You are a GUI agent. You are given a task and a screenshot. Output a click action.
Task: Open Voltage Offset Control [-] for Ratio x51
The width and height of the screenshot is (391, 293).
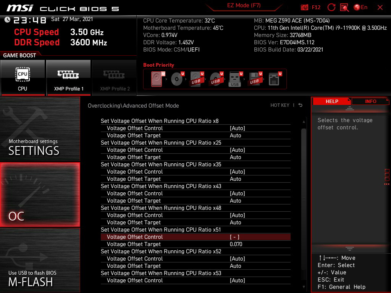tap(195, 237)
